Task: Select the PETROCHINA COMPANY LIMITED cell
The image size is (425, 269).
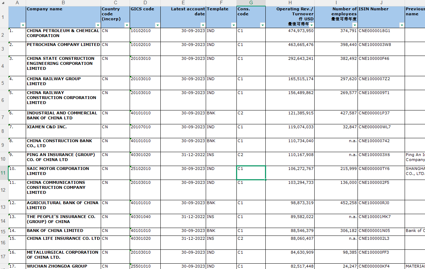Action: pyautogui.click(x=63, y=45)
